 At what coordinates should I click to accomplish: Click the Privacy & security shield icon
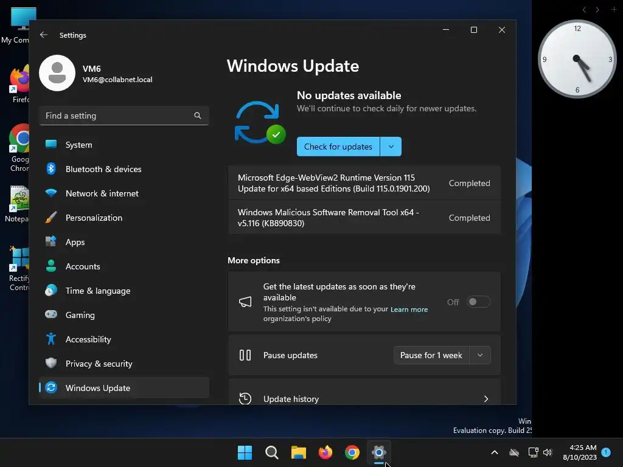click(x=51, y=363)
